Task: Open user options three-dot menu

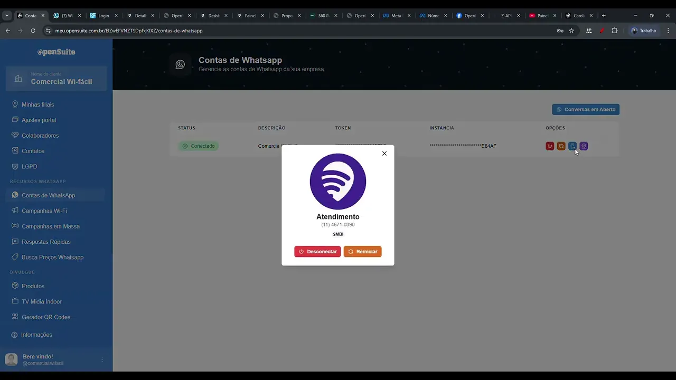Action: [102, 359]
